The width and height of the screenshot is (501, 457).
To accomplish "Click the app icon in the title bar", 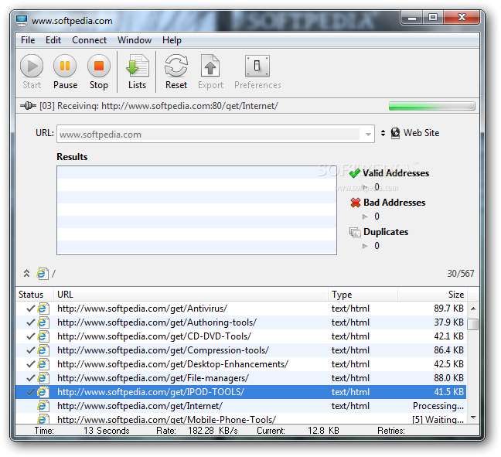I will 22,21.
